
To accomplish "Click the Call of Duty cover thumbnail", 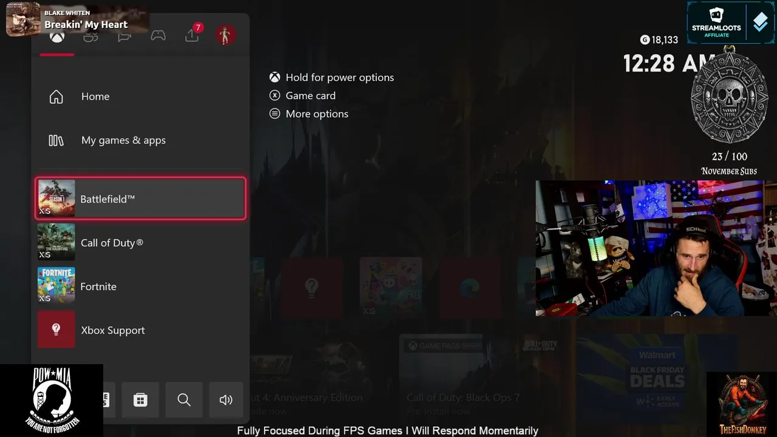I will pos(56,242).
